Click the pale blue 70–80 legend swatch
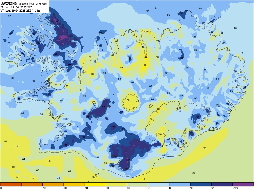 click(158, 184)
